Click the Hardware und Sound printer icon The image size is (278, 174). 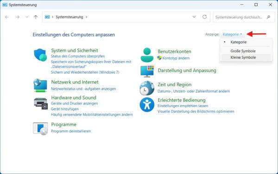(41, 104)
